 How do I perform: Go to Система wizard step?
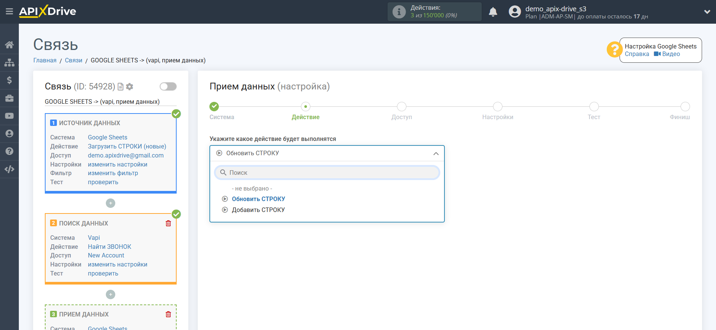coord(214,107)
